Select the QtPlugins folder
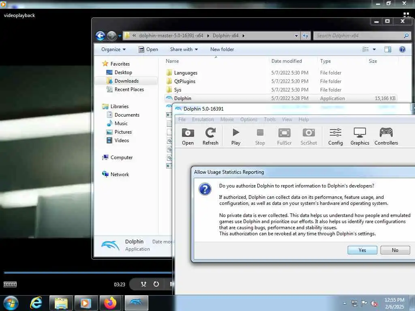This screenshot has height=311, width=415. point(185,81)
